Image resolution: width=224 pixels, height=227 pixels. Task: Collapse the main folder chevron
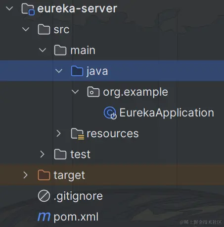(43, 50)
